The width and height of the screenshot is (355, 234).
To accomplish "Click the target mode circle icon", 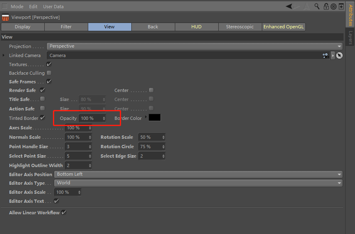I will pos(333,6).
